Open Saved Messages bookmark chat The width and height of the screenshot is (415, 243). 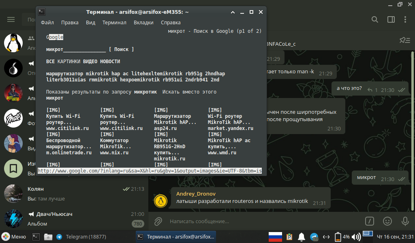tap(13, 168)
